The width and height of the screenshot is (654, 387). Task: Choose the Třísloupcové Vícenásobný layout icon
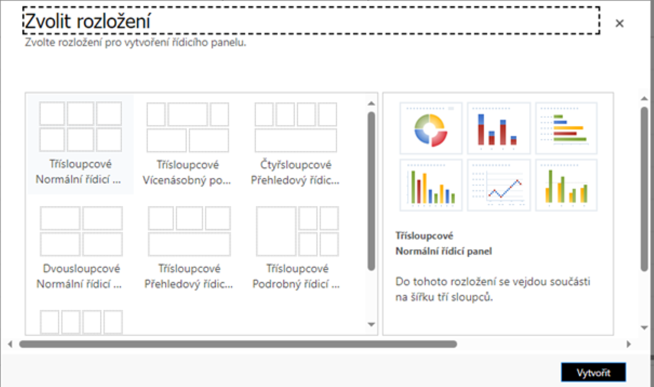[x=188, y=126]
